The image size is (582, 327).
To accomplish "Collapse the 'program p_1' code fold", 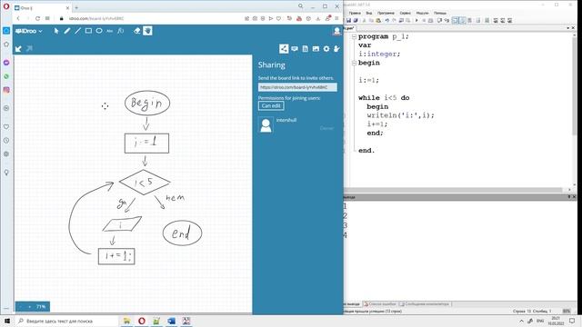I will pyautogui.click(x=354, y=36).
